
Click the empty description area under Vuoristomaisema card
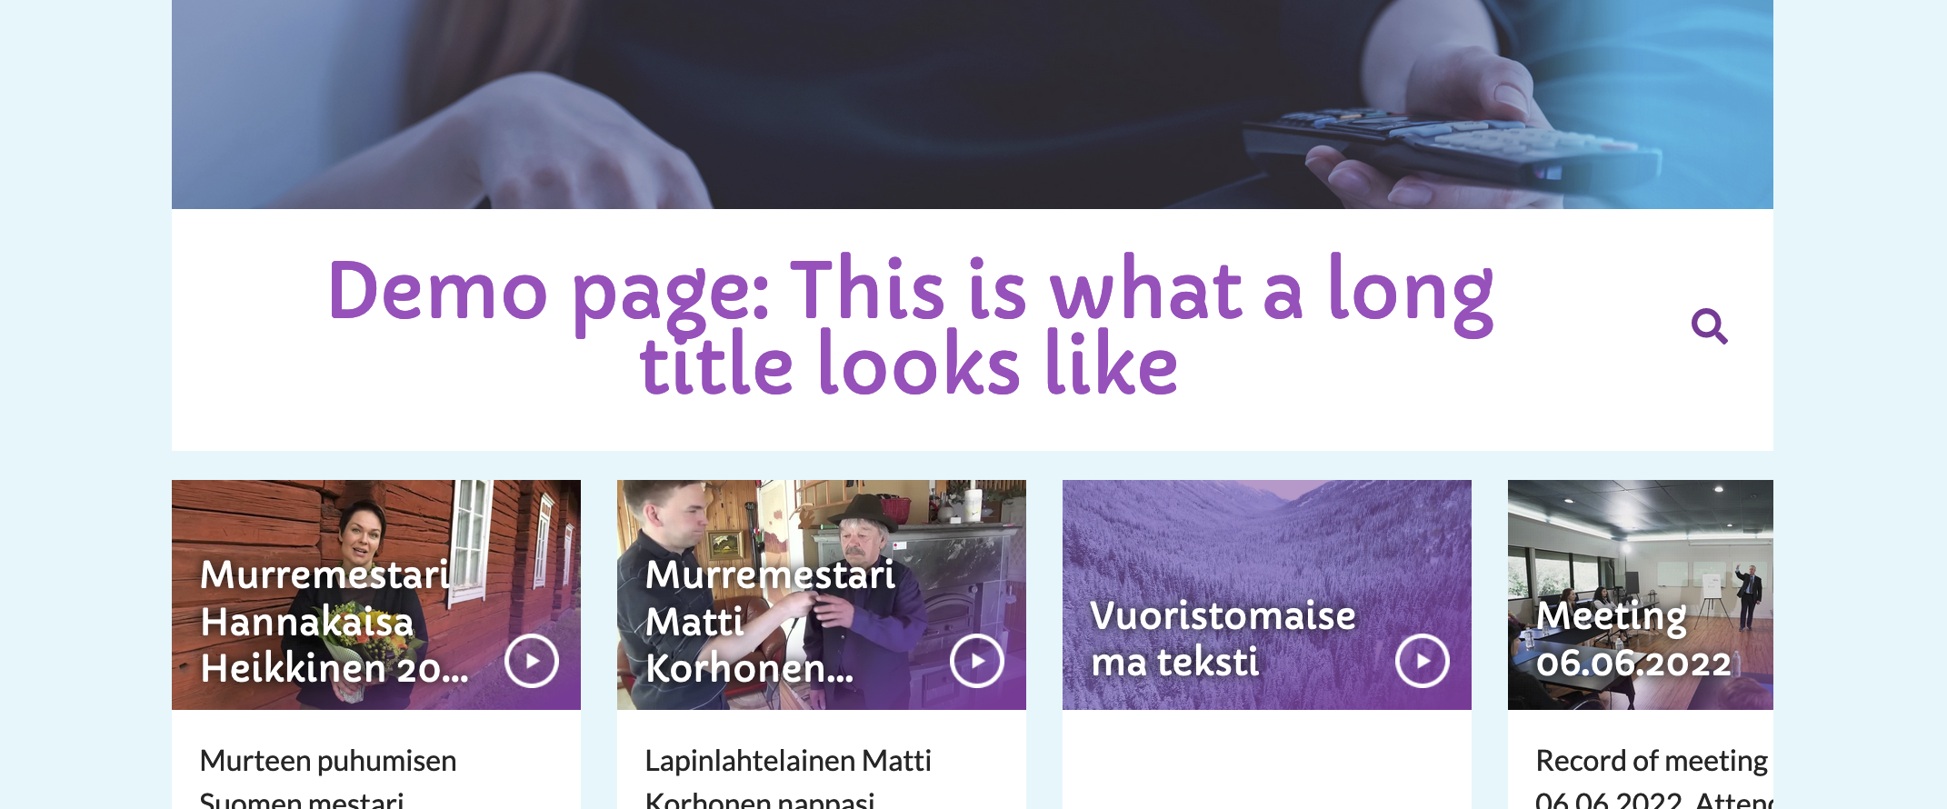pyautogui.click(x=1267, y=759)
